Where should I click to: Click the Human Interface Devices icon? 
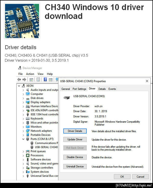[28, 106]
